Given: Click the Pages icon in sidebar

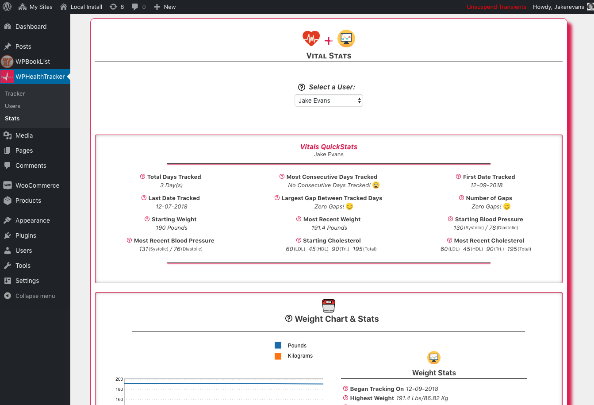Looking at the screenshot, I should click(8, 150).
